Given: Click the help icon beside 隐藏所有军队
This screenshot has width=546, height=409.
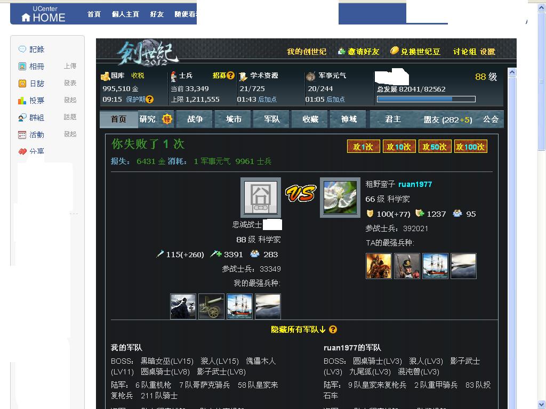Looking at the screenshot, I should pos(333,329).
